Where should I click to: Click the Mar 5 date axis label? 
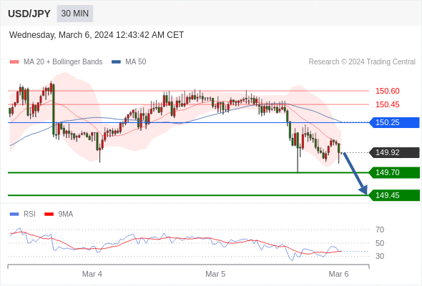click(215, 274)
